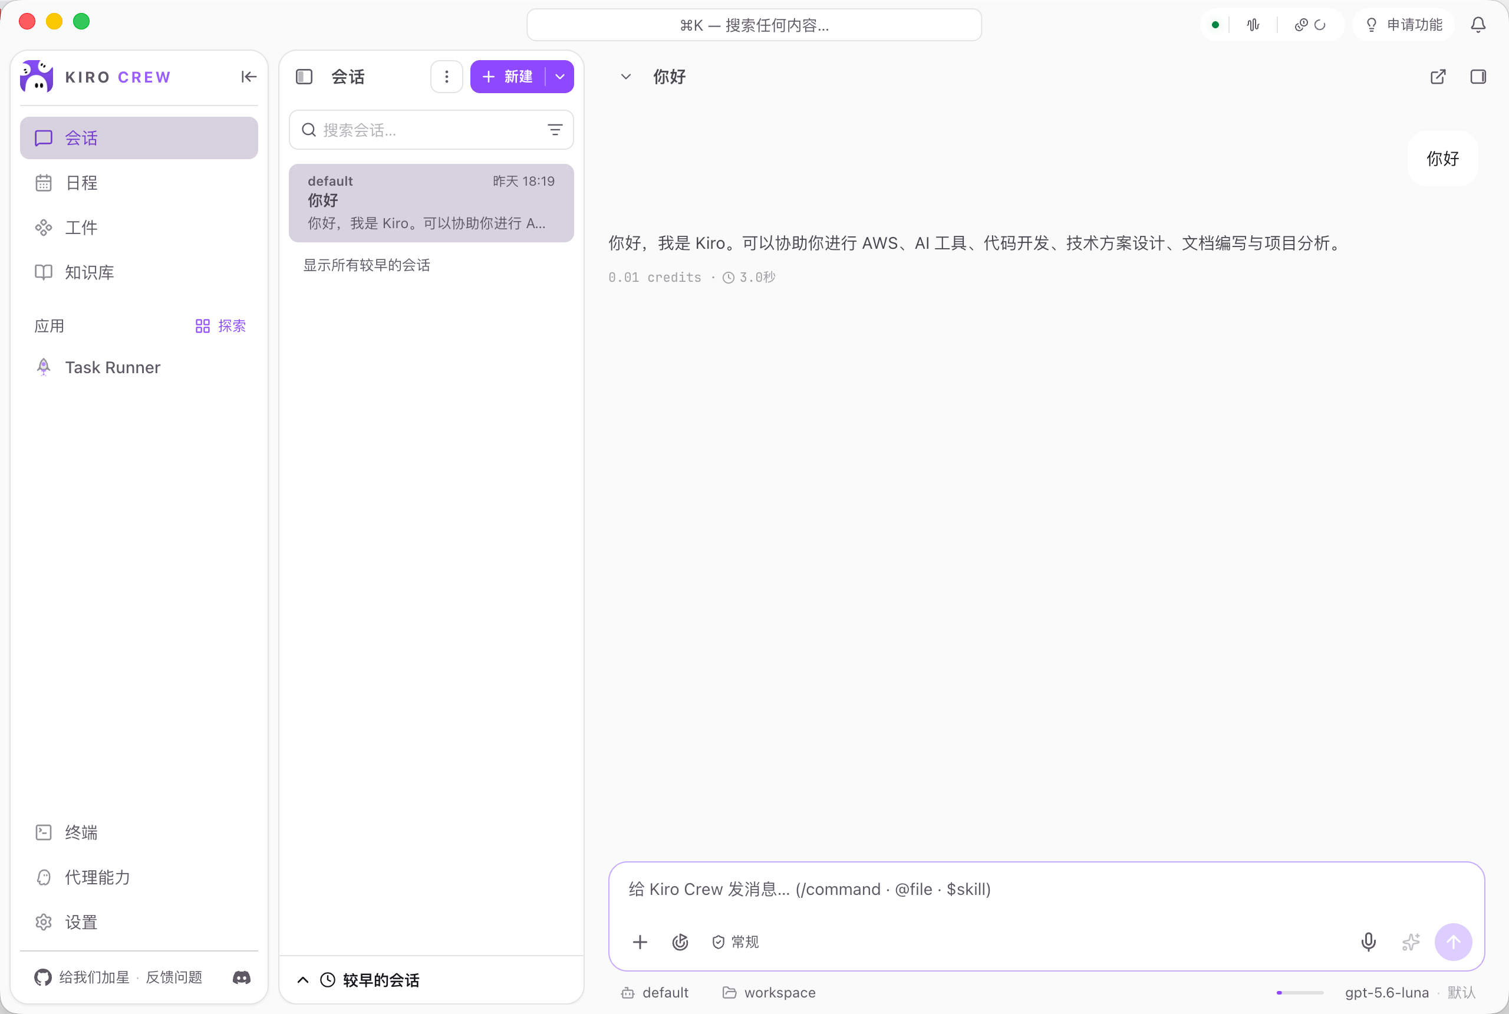Image resolution: width=1509 pixels, height=1014 pixels.
Task: Open the 常规 mode selector
Action: pyautogui.click(x=735, y=942)
